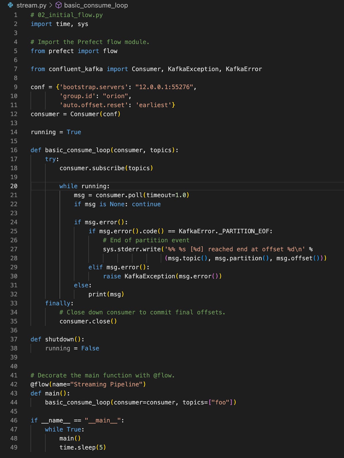This screenshot has width=344, height=458.
Task: Click line number 1 in gutter
Action: 15,15
